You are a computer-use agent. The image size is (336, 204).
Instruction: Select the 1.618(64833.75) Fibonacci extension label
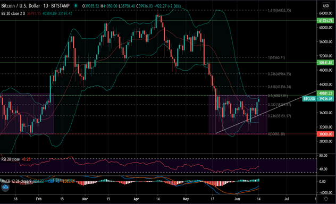point(280,10)
